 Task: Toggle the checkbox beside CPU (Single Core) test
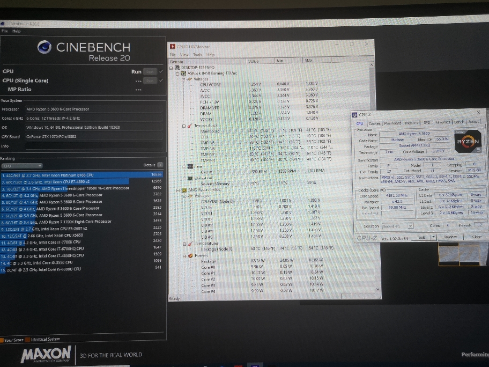(161, 80)
